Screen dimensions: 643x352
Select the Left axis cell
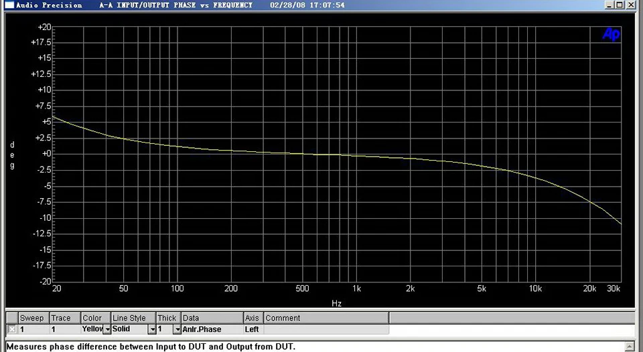tap(254, 329)
